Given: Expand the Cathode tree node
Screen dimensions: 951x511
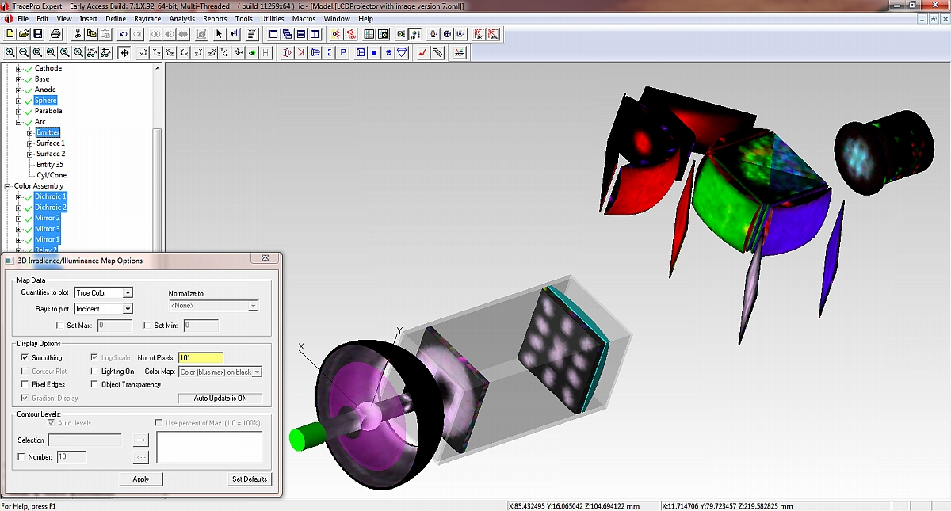Looking at the screenshot, I should tap(18, 69).
